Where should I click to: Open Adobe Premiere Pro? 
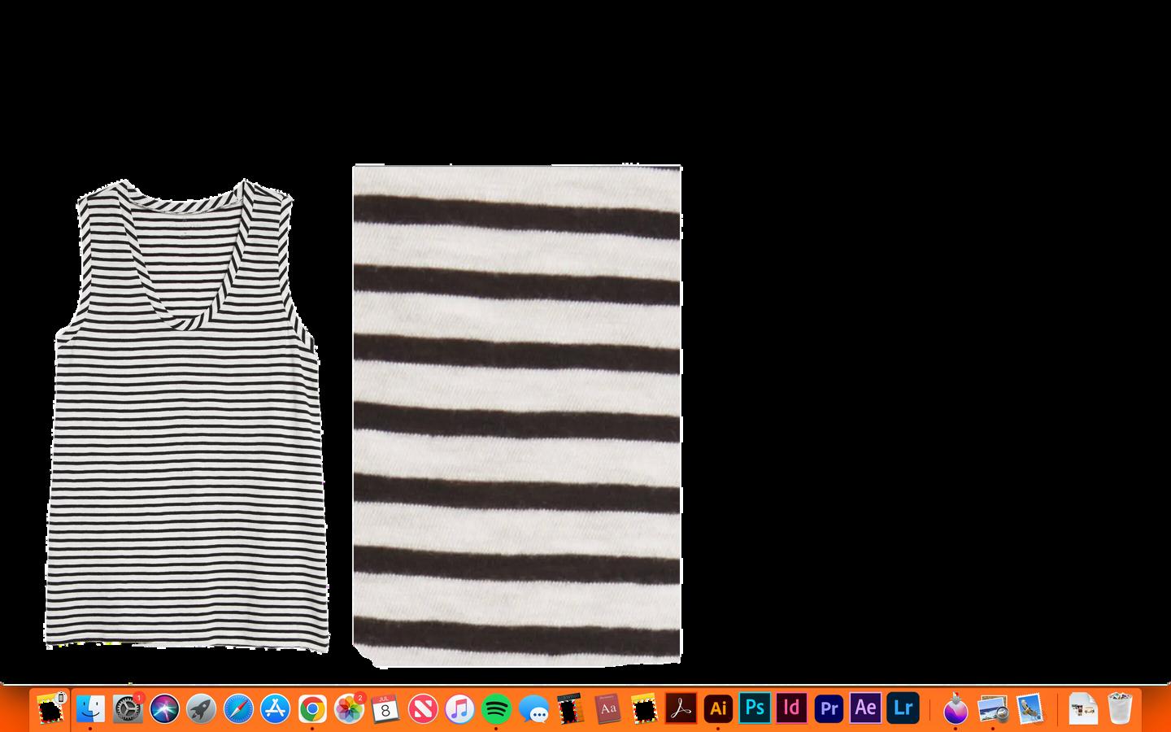coord(829,708)
